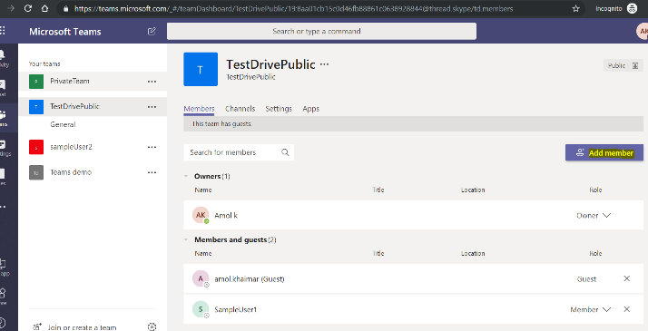Click the Search for members field
The width and height of the screenshot is (648, 331).
click(x=239, y=152)
